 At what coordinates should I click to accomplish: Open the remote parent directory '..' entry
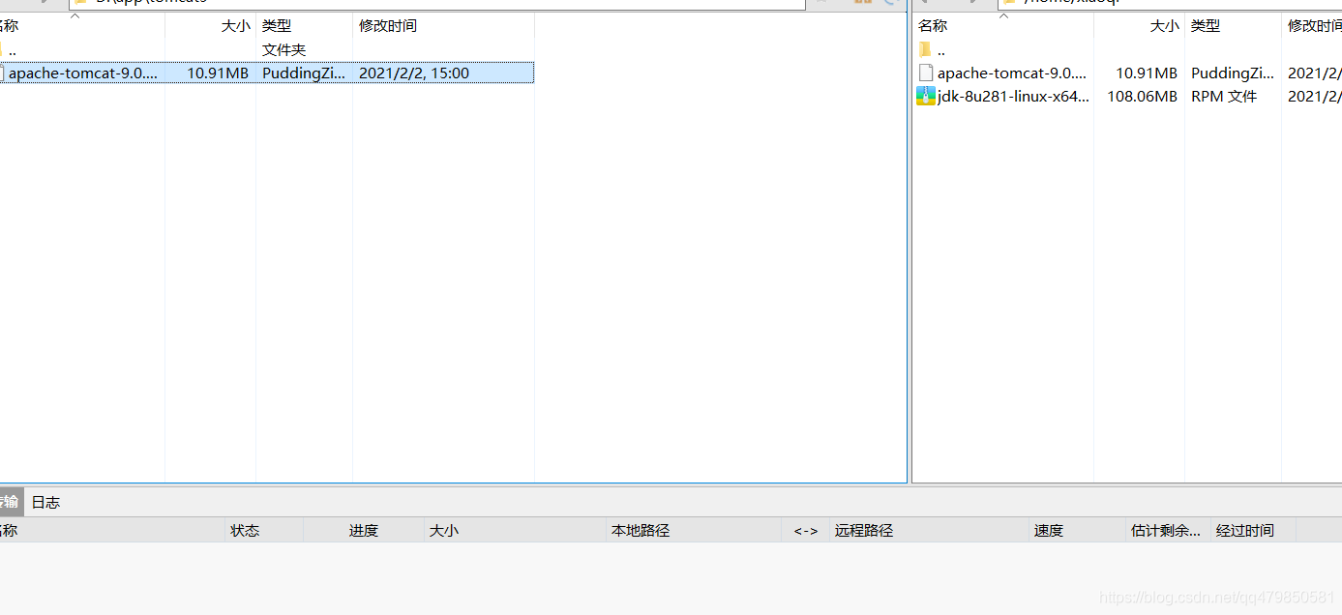coord(941,50)
